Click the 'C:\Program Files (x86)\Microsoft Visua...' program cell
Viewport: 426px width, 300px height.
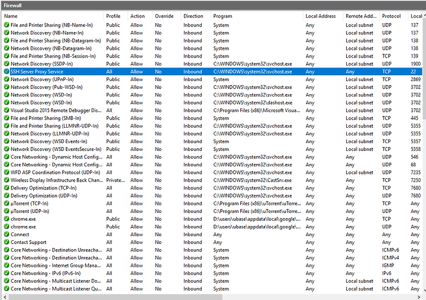click(257, 110)
